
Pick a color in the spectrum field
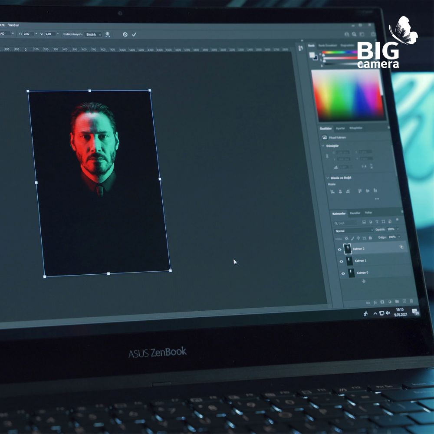pos(349,95)
